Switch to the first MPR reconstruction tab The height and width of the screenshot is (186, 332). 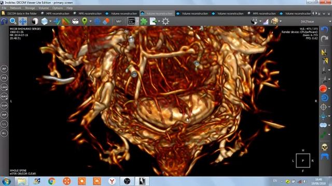coord(56,13)
